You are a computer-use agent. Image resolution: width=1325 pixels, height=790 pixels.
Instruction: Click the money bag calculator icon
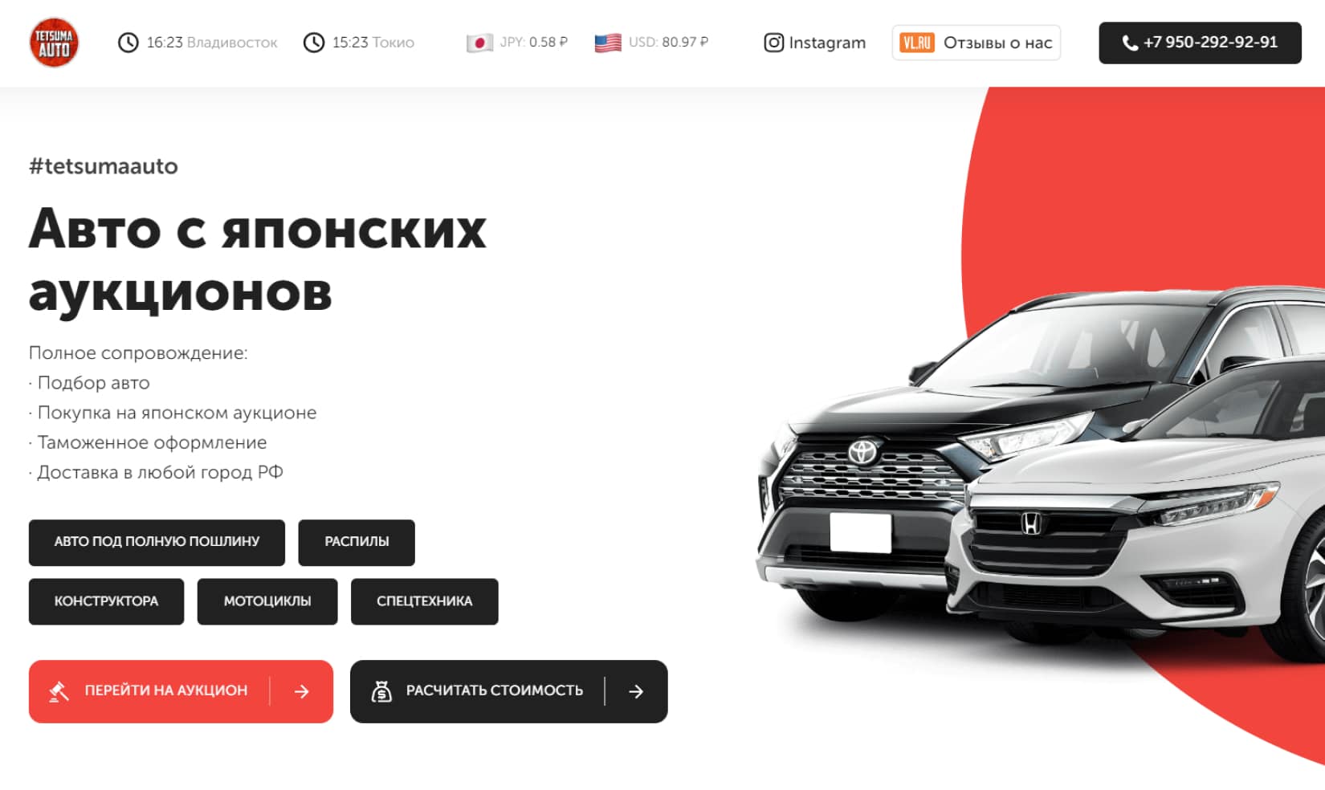point(381,691)
